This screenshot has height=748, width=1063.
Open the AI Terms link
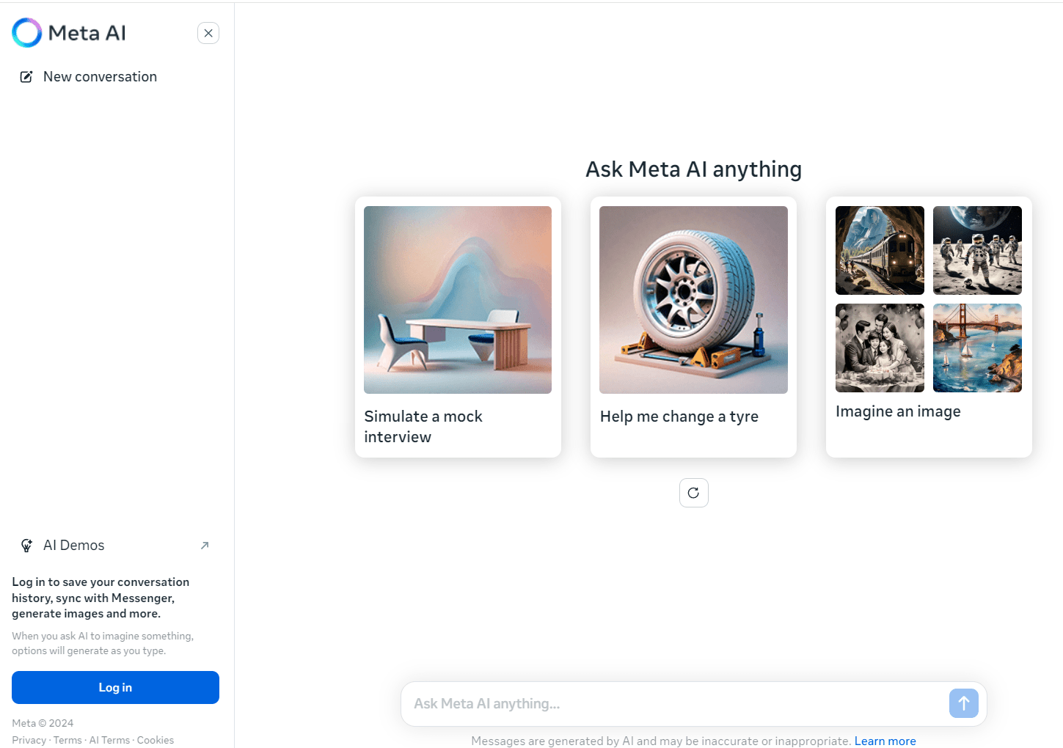point(109,740)
